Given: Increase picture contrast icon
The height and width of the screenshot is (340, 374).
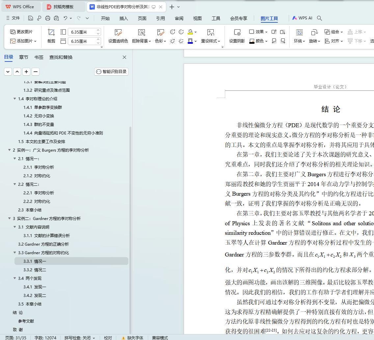Looking at the screenshot, I should click(173, 32).
